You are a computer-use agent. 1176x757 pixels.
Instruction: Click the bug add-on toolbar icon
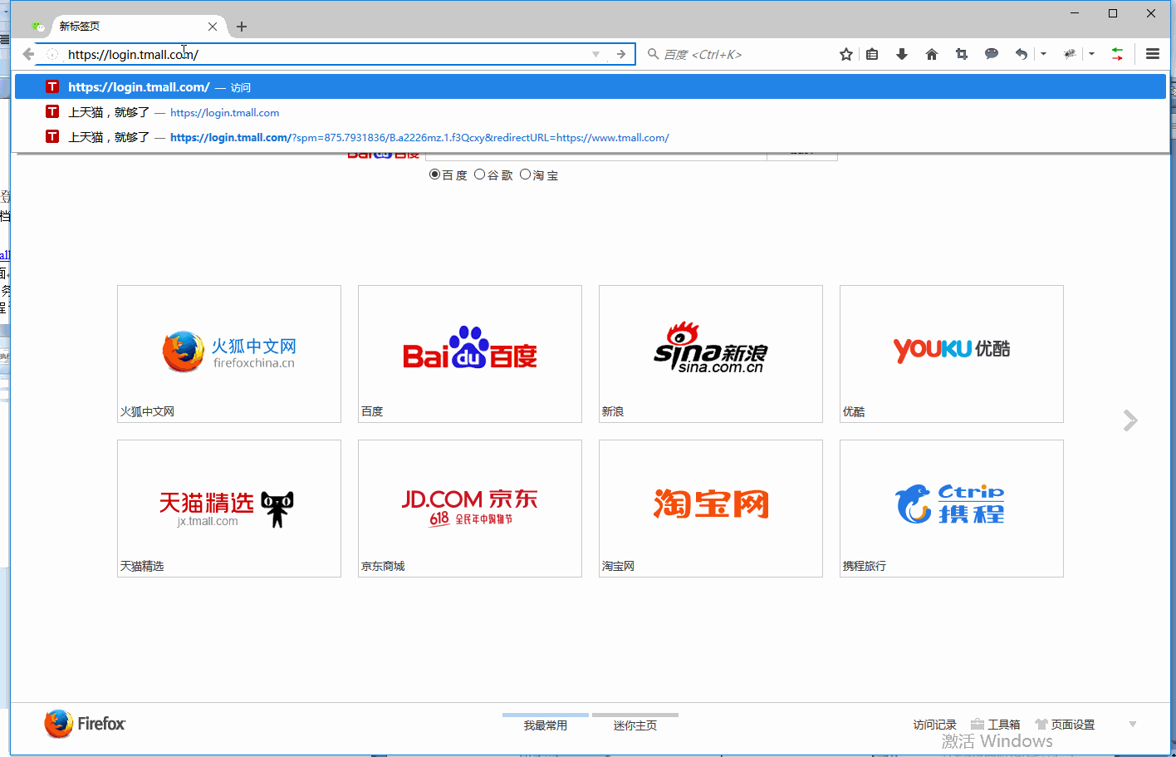pyautogui.click(x=1070, y=54)
